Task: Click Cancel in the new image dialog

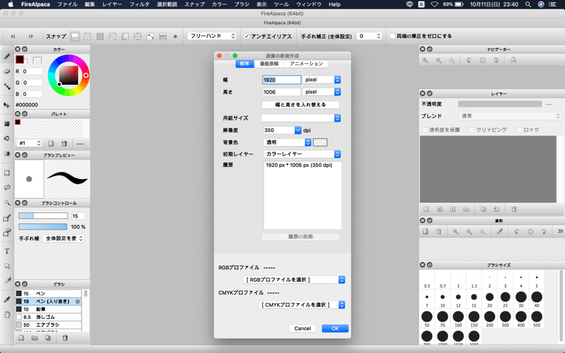Action: pos(302,329)
